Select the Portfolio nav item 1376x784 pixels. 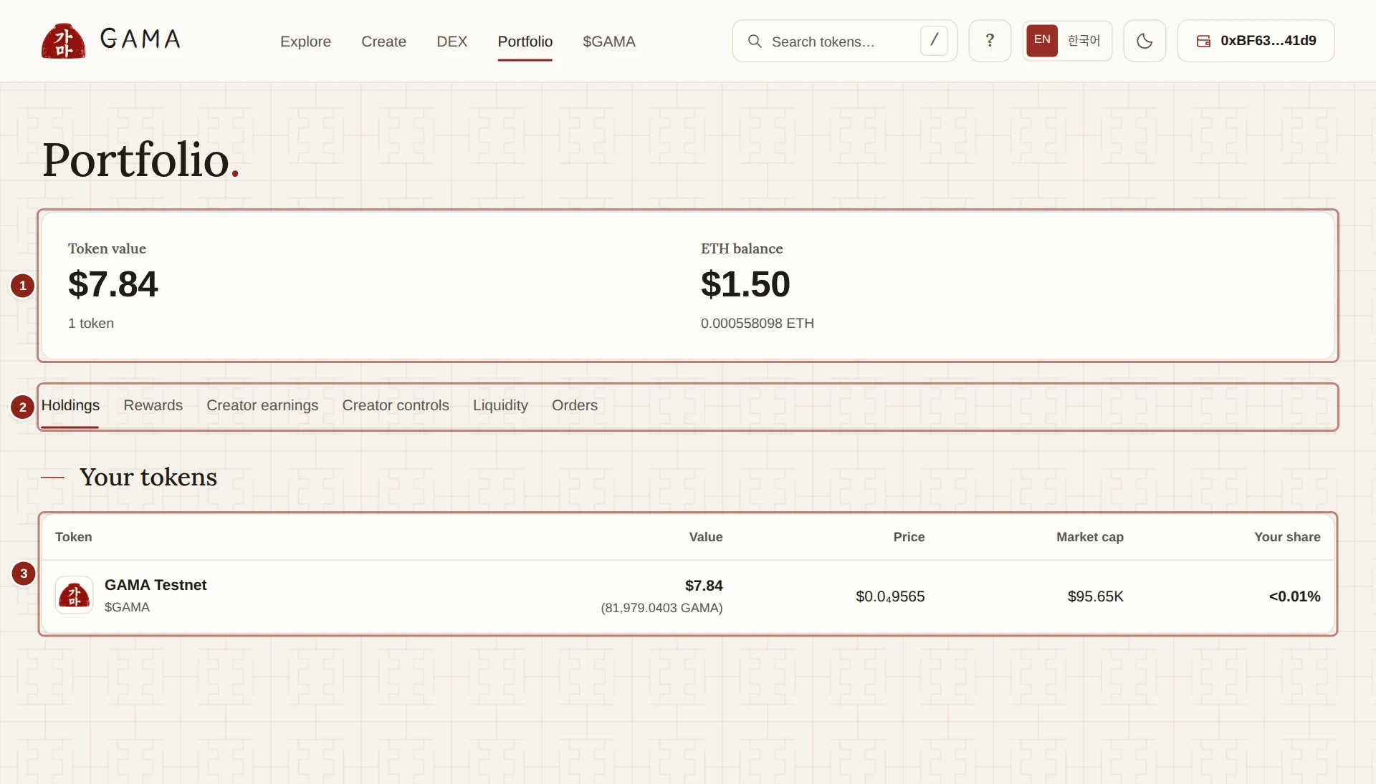click(x=525, y=42)
